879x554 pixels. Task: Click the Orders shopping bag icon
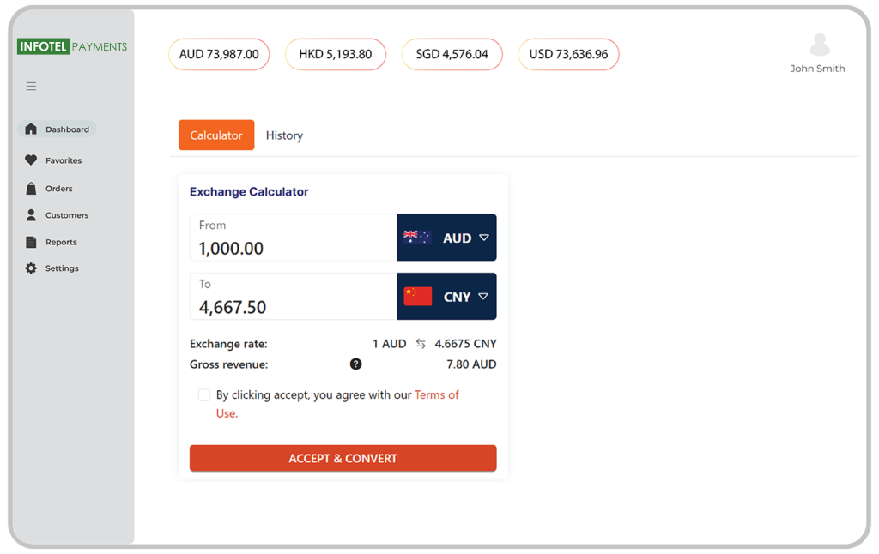tap(31, 189)
